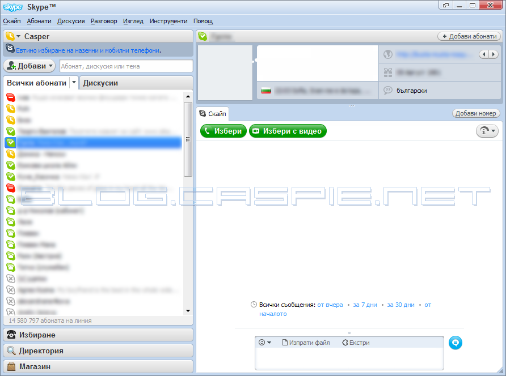This screenshot has width=506, height=376.
Task: Click the online status icon in contact header
Action: click(203, 36)
